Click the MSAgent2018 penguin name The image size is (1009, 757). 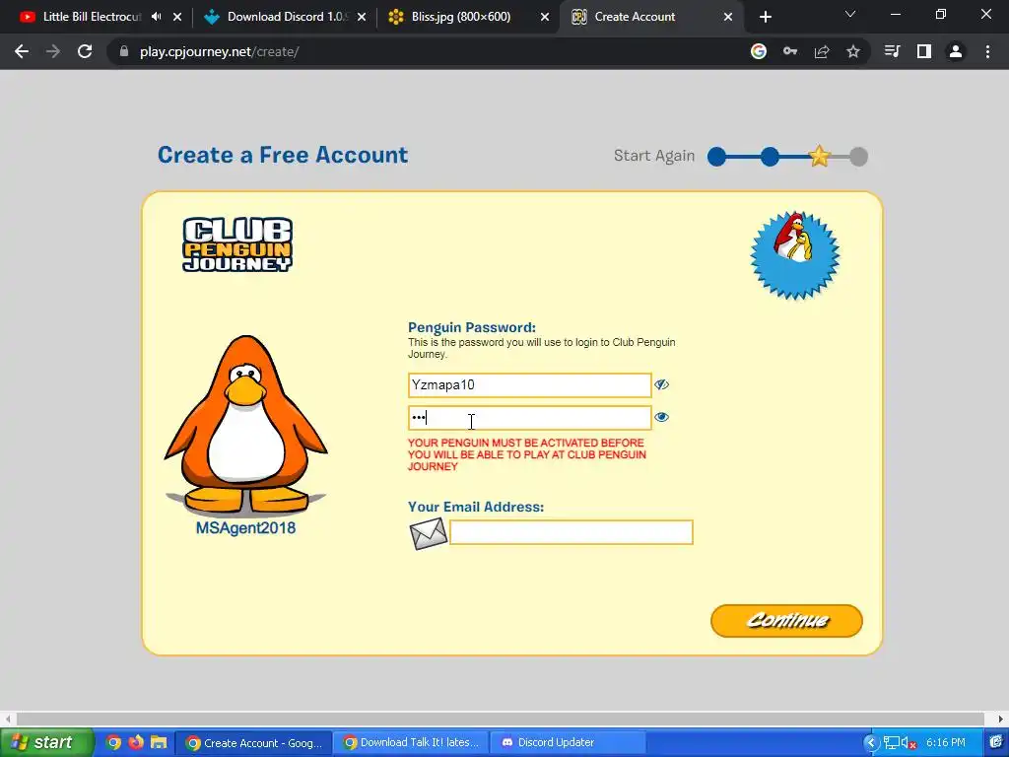coord(245,528)
